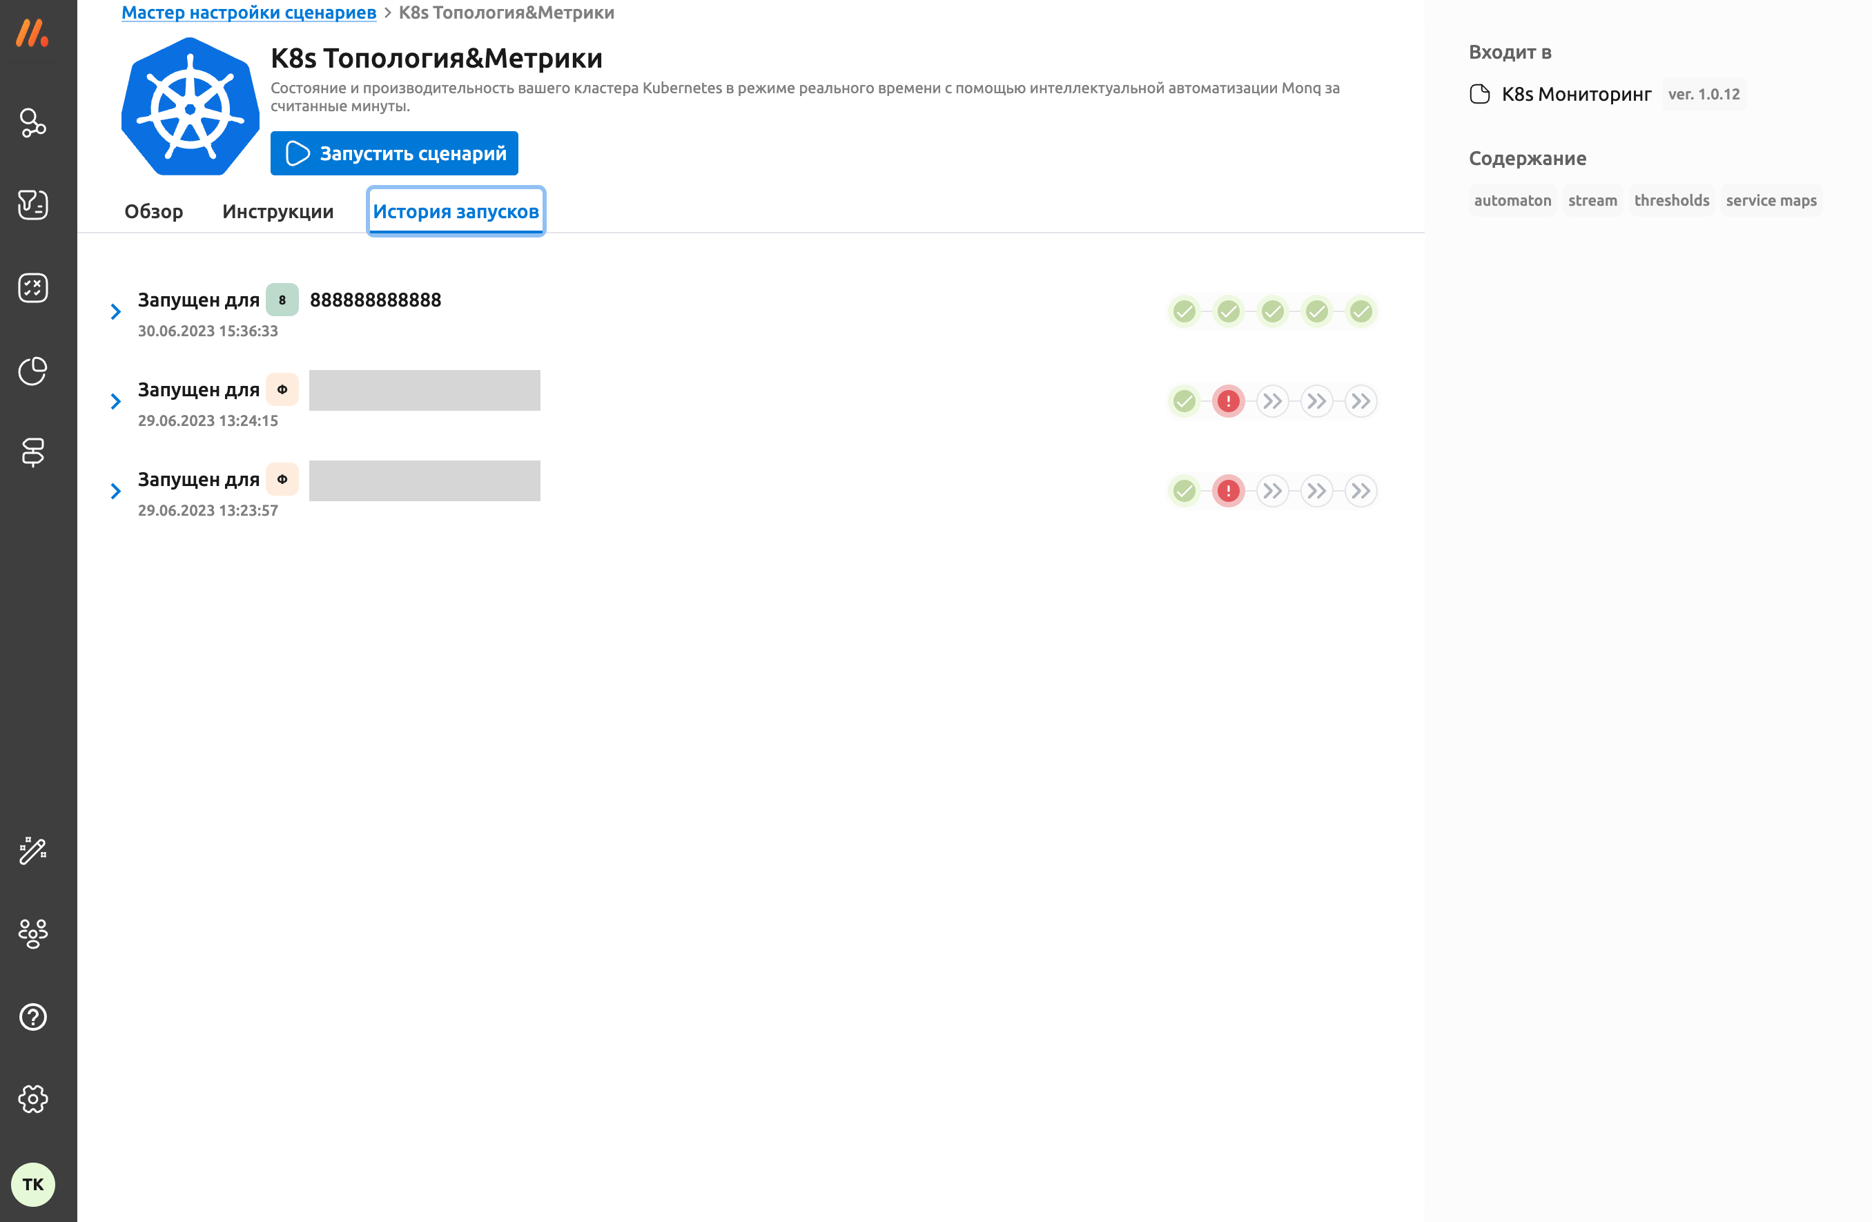Click the red error step on 13:24:15 run
This screenshot has width=1872, height=1222.
point(1228,401)
